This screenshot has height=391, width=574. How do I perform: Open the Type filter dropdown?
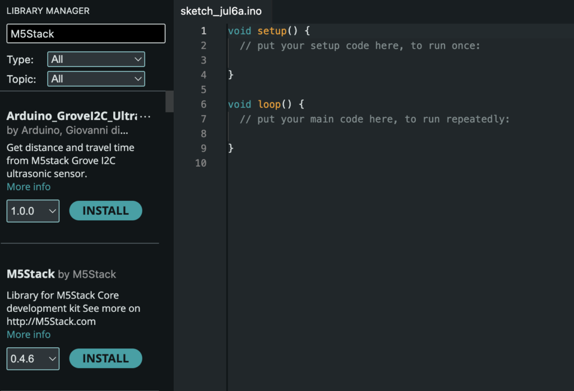point(96,59)
